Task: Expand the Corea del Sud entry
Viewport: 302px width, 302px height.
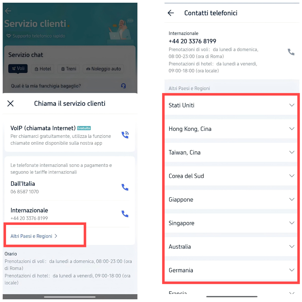Action: tap(231, 176)
